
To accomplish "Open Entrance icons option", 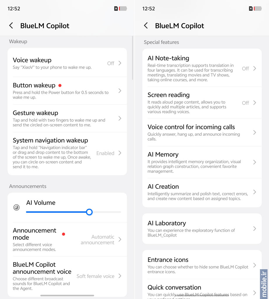I will (x=202, y=265).
